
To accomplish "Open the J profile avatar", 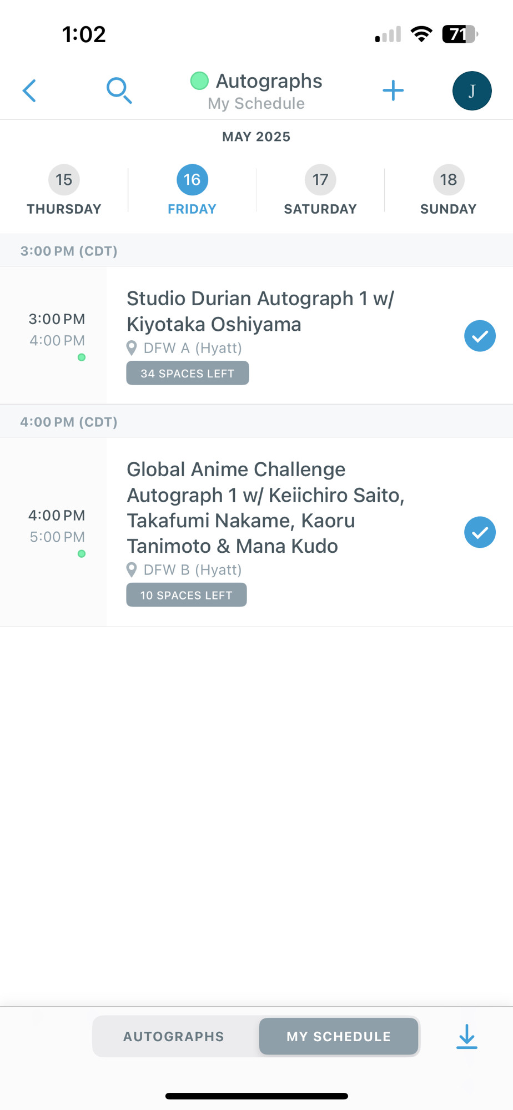I will (x=472, y=90).
